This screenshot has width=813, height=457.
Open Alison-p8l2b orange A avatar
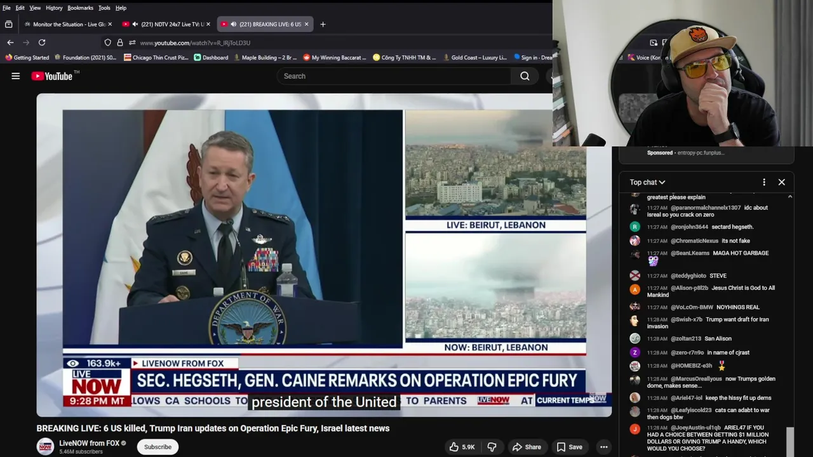635,289
